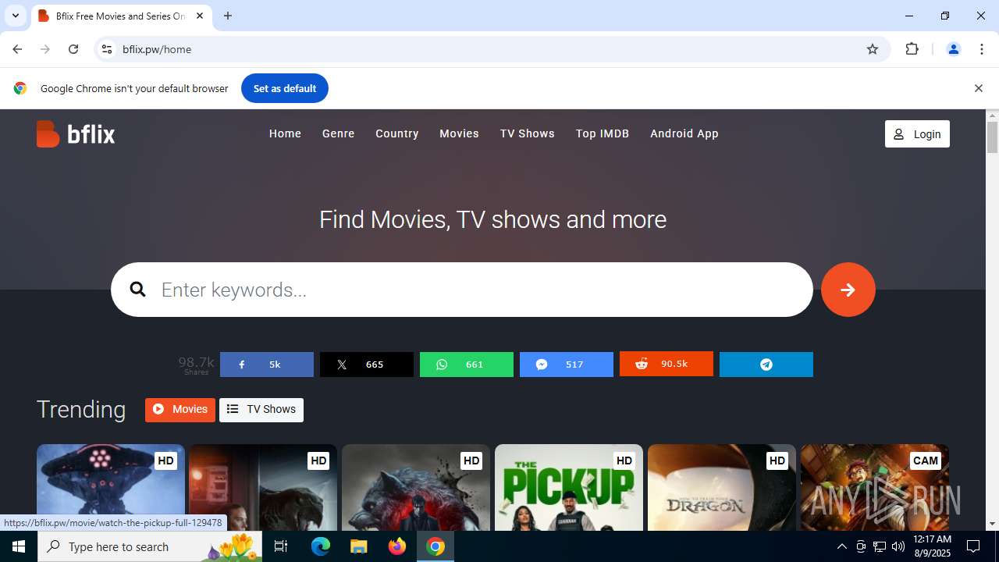Open the black panther movie poster
The height and width of the screenshot is (562, 999).
[x=263, y=488]
